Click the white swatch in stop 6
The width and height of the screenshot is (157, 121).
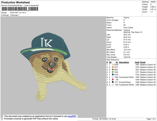(113, 77)
